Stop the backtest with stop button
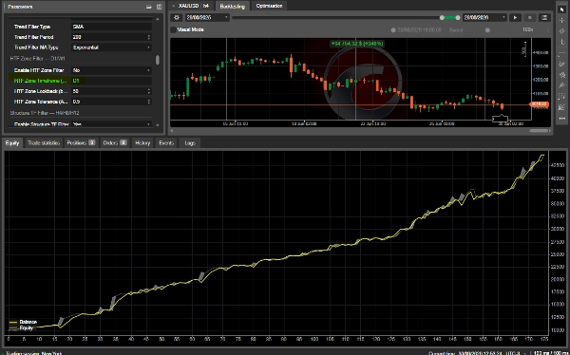The image size is (570, 355). pos(530,17)
